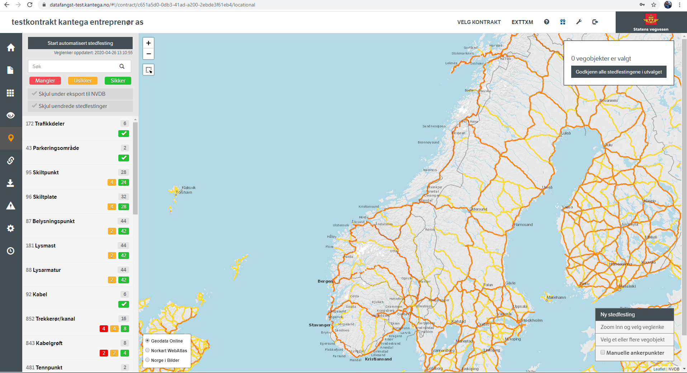Screen dimensions: 687x373
Task: Open the 843 Kabelgrøft row
Action: pos(77,348)
